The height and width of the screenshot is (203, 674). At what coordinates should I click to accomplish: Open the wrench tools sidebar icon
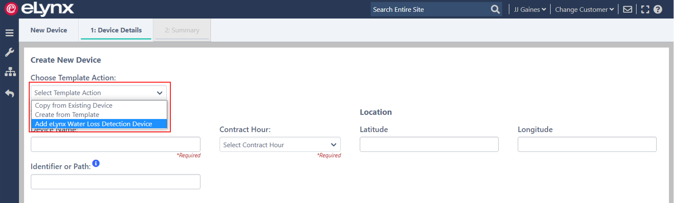[x=9, y=52]
